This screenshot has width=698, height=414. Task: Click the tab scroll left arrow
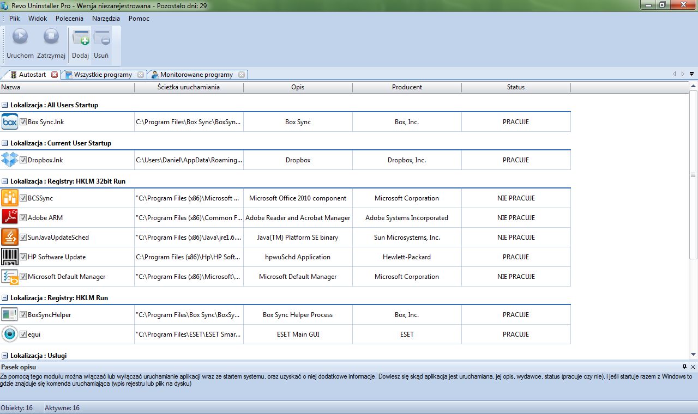point(675,74)
